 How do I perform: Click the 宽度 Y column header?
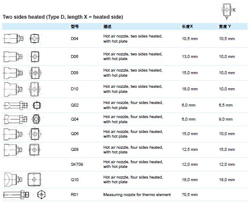pos(225,26)
